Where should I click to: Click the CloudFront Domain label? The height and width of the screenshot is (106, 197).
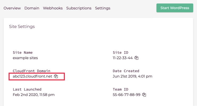31,71
